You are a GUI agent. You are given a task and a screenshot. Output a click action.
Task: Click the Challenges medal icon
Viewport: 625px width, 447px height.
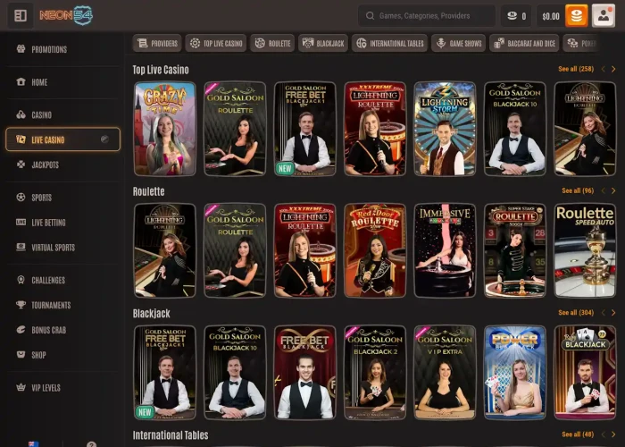[21, 280]
